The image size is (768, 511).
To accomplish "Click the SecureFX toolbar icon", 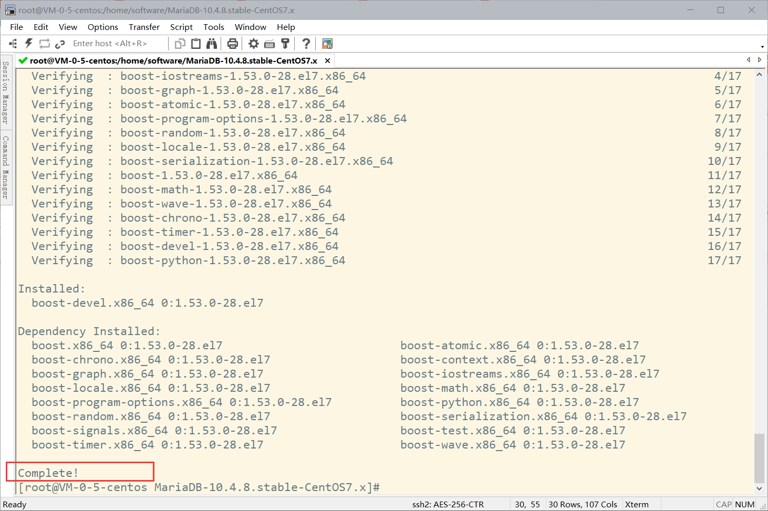I will pos(327,44).
